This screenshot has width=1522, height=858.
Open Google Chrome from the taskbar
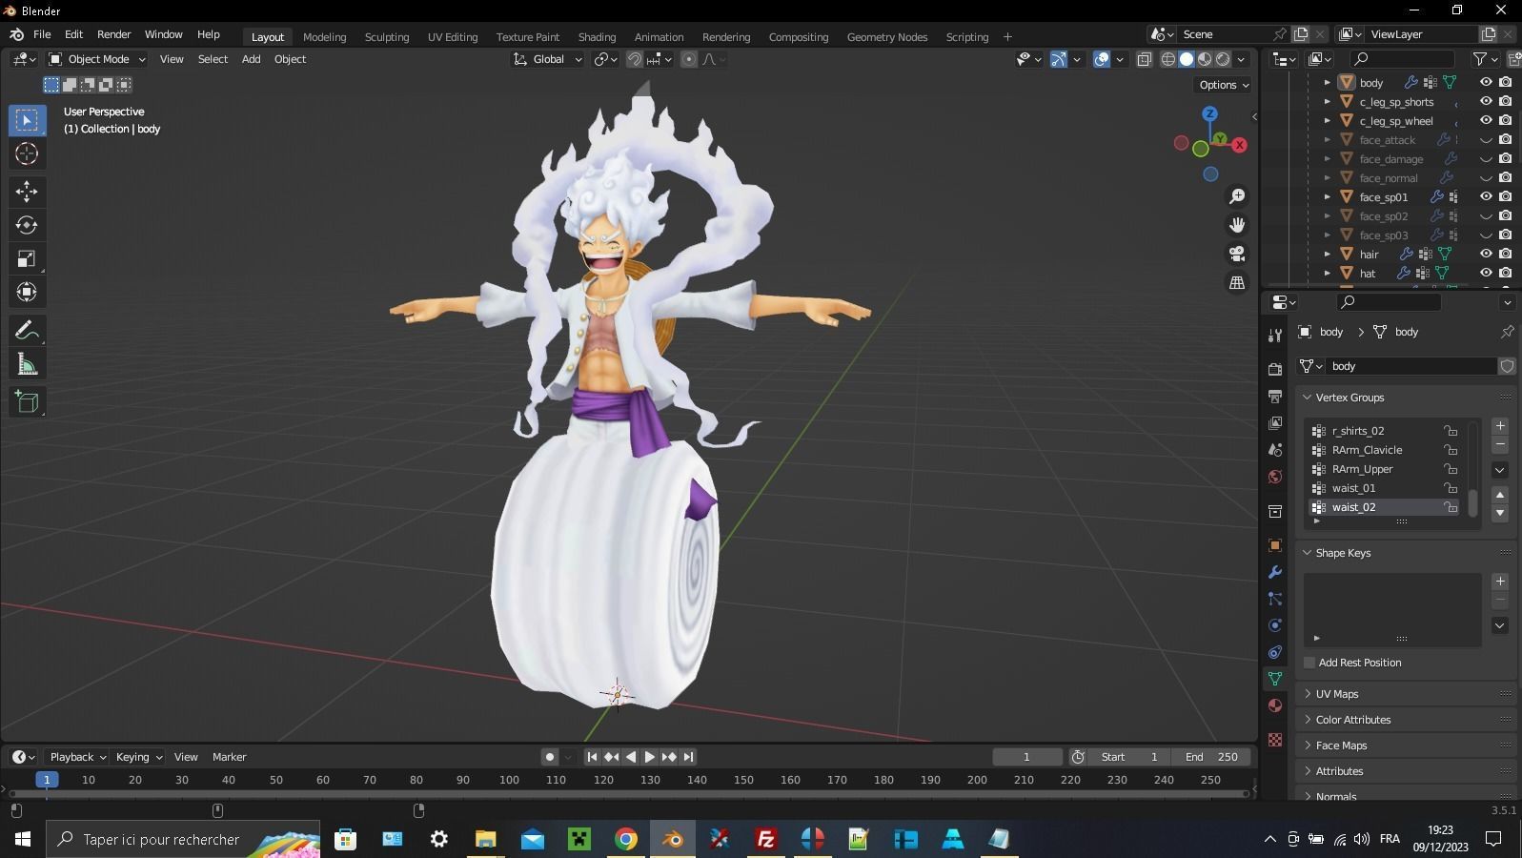(x=626, y=839)
